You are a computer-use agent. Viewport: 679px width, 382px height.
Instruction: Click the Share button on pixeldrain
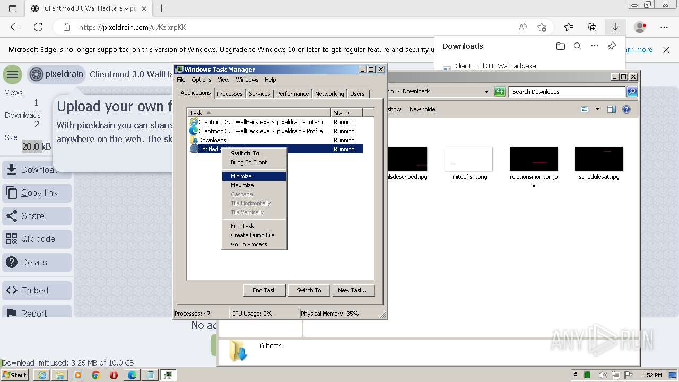click(x=37, y=216)
